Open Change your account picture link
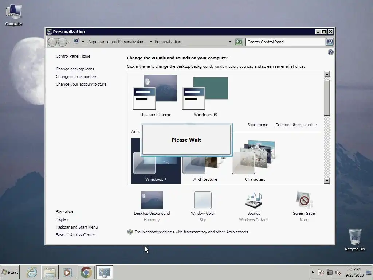 pyautogui.click(x=81, y=84)
